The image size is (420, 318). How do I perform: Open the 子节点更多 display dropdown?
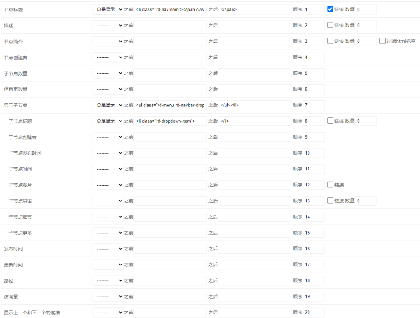click(x=108, y=233)
